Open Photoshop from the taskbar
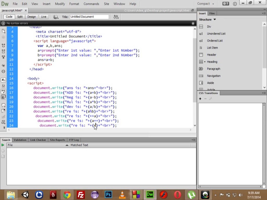This screenshot has width=267, height=200. click(x=108, y=194)
